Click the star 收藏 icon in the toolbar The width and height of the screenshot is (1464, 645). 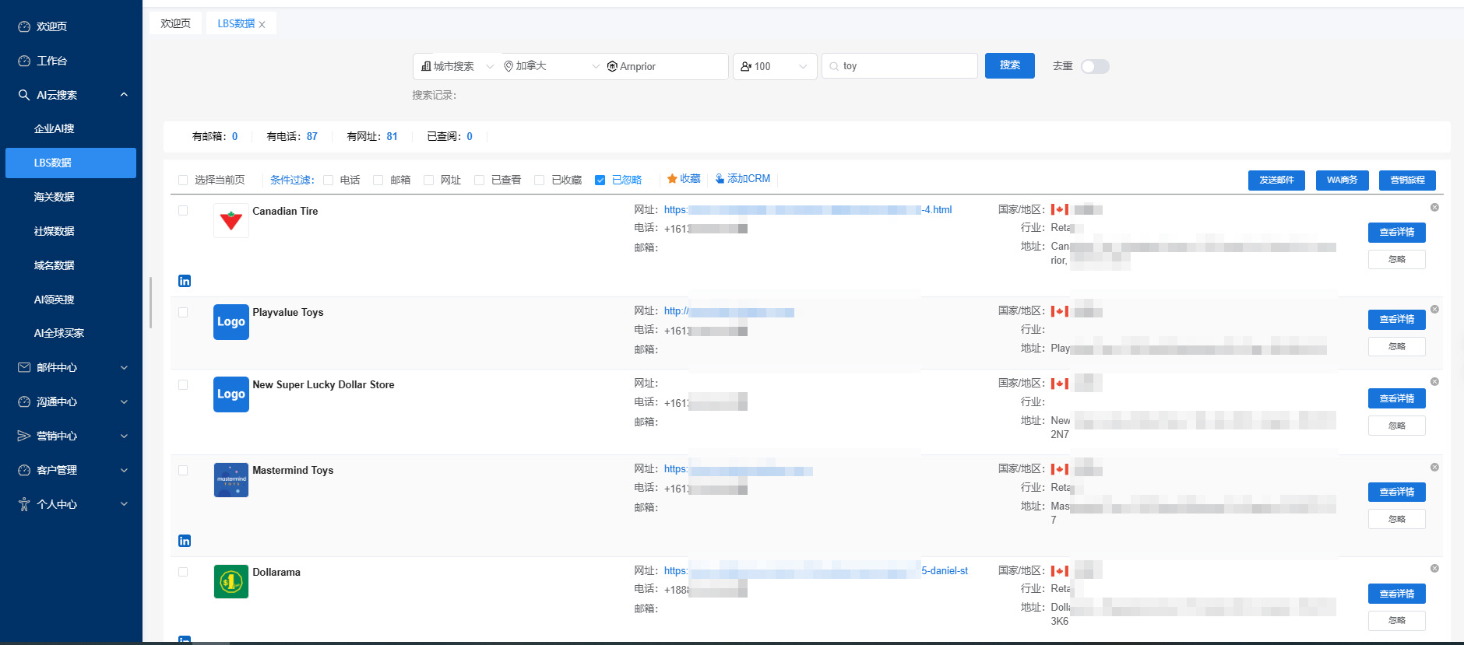coord(672,179)
